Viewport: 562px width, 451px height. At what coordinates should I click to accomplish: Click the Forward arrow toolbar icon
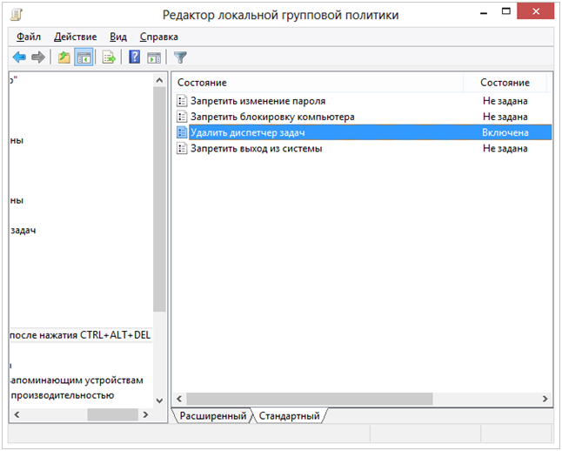click(37, 58)
